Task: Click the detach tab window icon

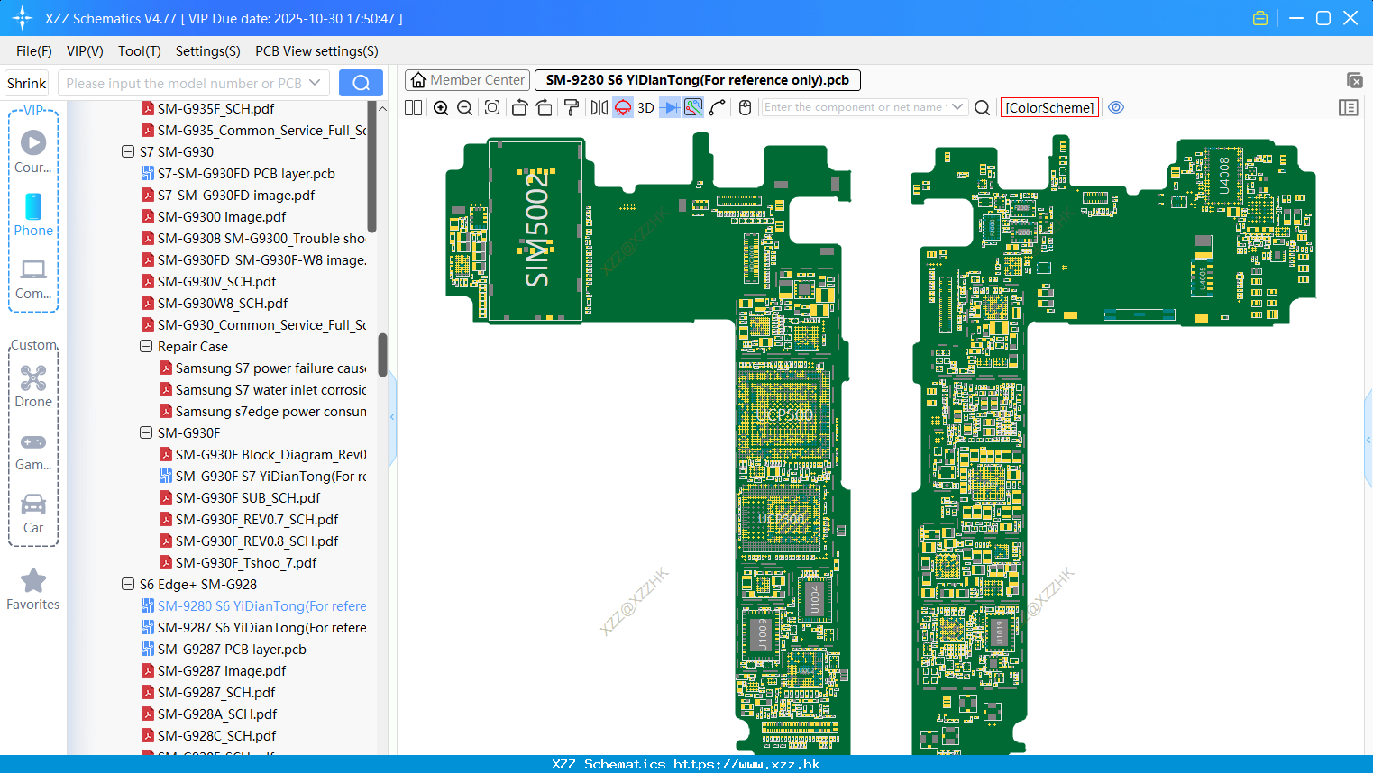Action: coord(1354,80)
